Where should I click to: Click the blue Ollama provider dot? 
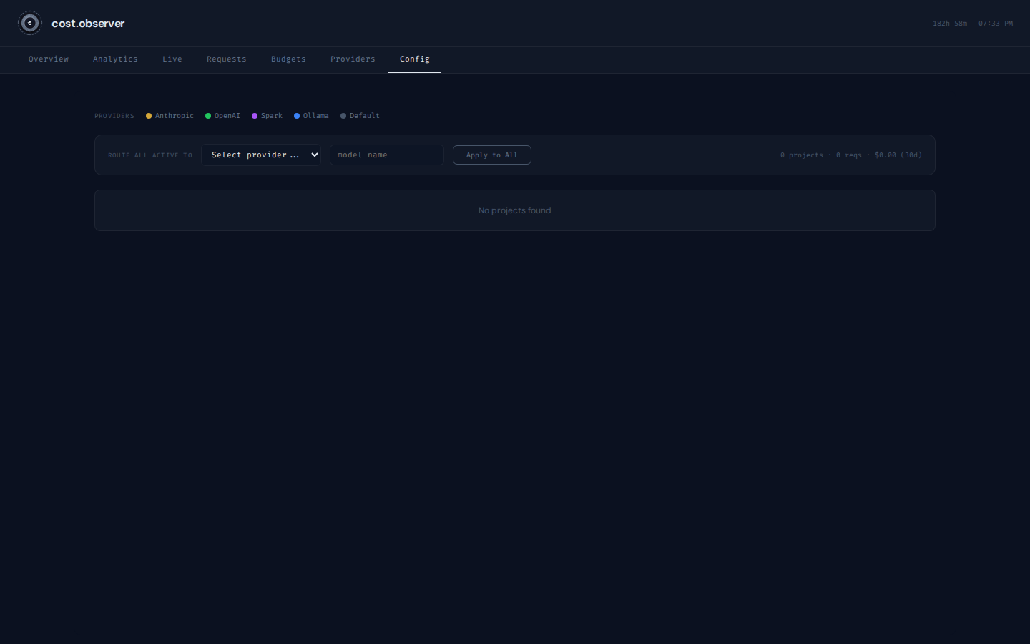(x=297, y=116)
